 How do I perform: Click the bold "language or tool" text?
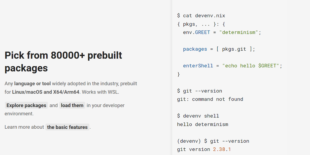[32, 84]
